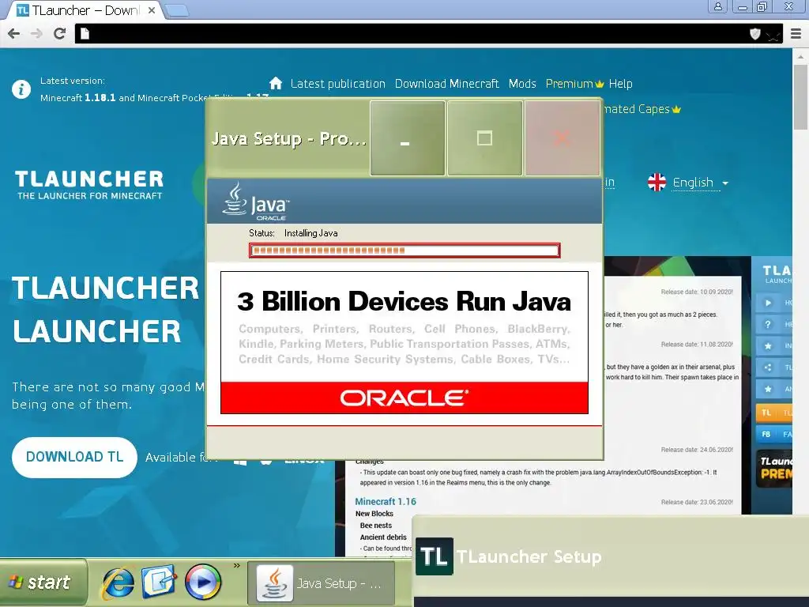Click the question mark sidebar icon

point(768,324)
